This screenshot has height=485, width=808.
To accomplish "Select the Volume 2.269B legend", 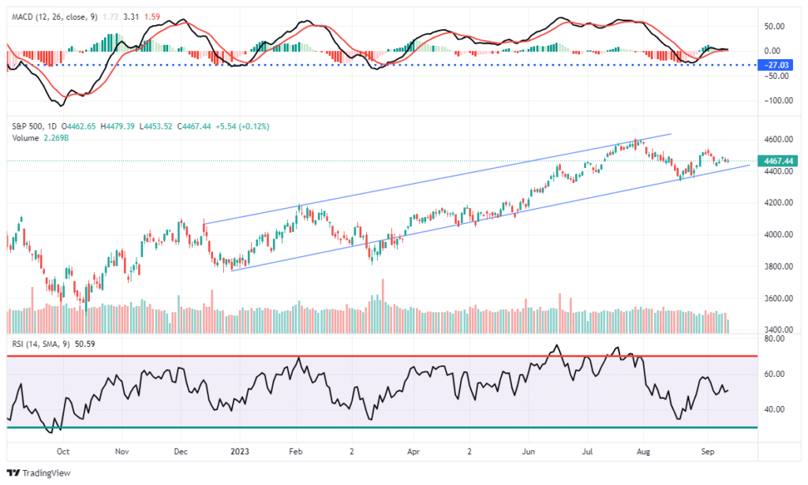I will (x=40, y=138).
